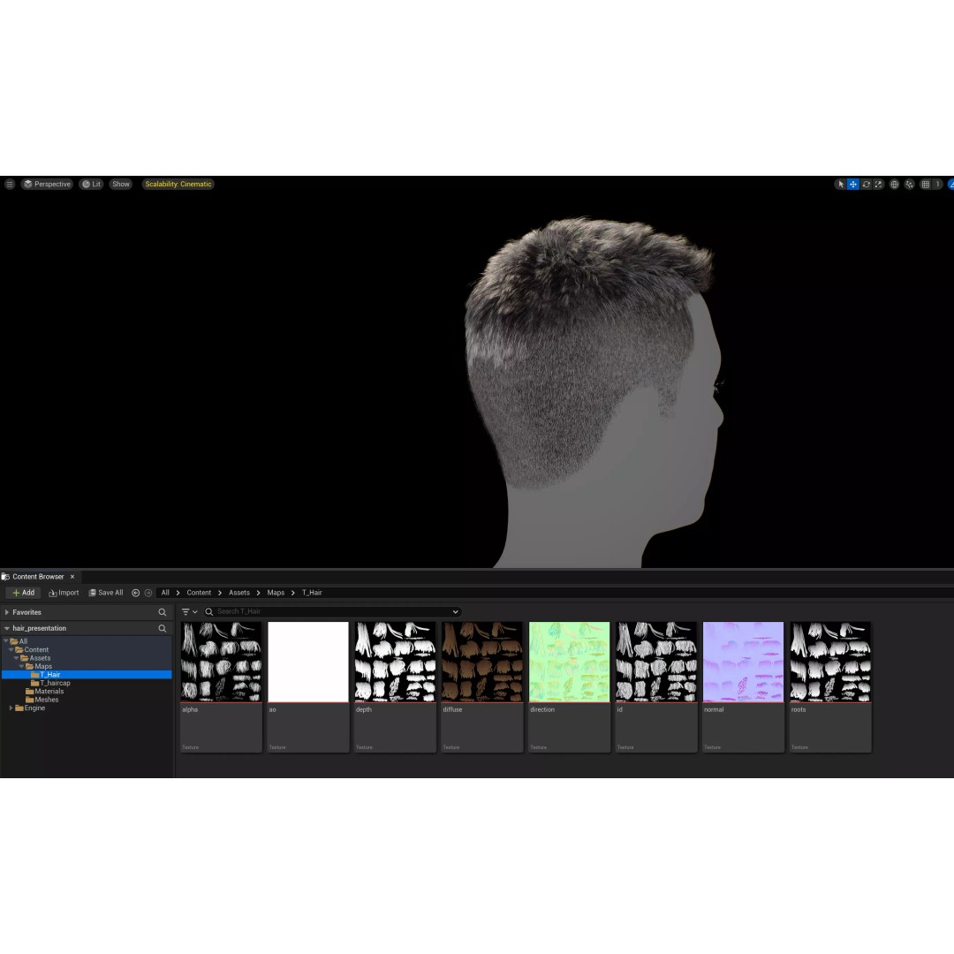Click Scalability: Cinematic to change quality
The image size is (954, 954).
pyautogui.click(x=178, y=184)
